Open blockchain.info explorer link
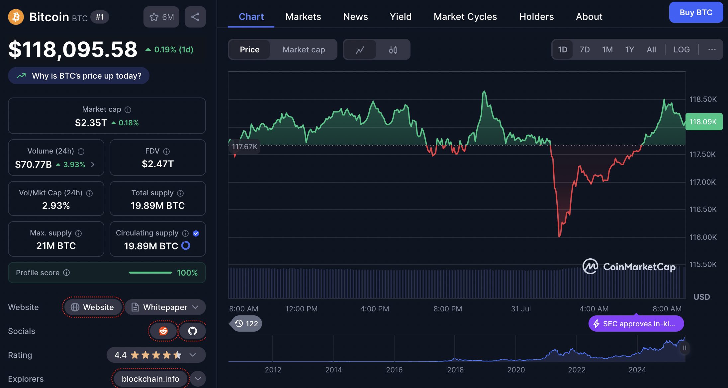Image resolution: width=728 pixels, height=388 pixels. 150,379
